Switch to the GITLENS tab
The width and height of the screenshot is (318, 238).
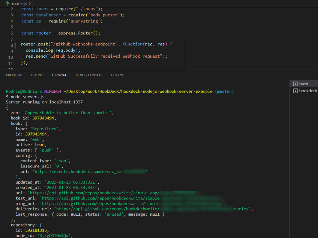tap(117, 75)
